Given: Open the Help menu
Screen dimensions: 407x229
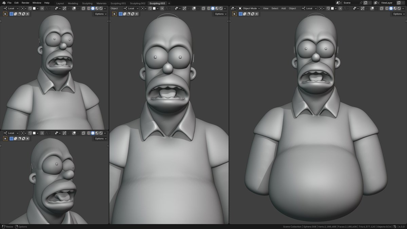Looking at the screenshot, I should click(x=47, y=3).
